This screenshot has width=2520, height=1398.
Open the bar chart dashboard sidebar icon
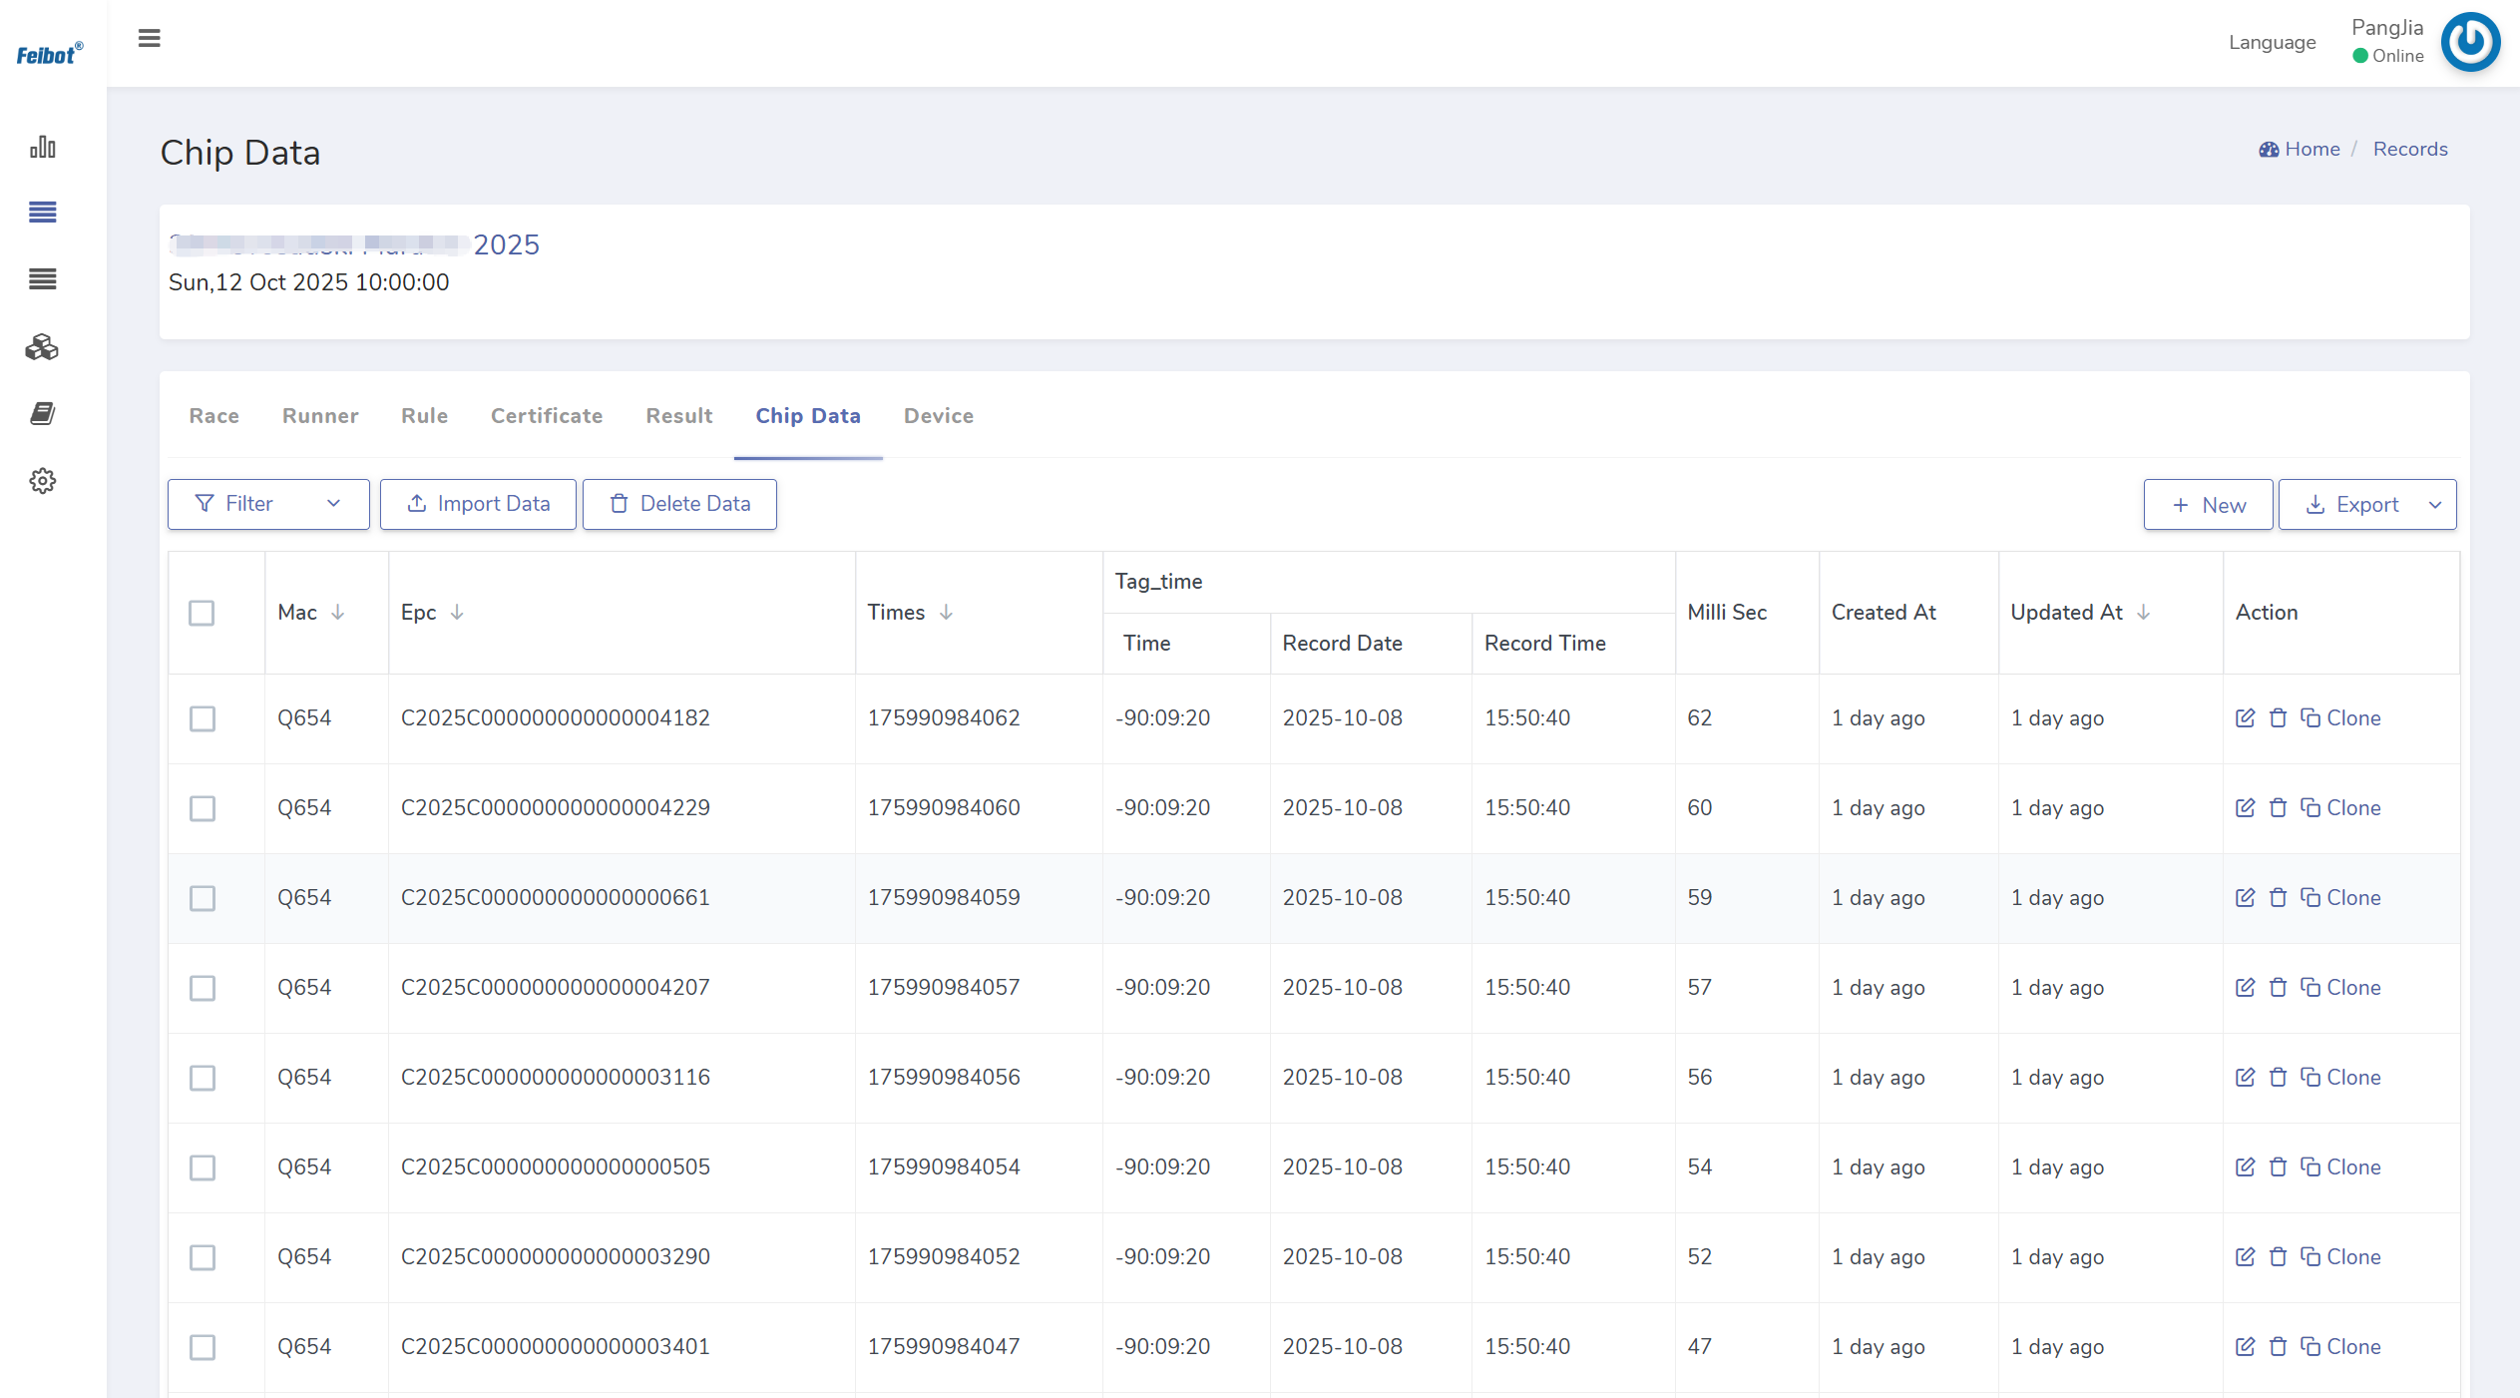click(x=43, y=148)
